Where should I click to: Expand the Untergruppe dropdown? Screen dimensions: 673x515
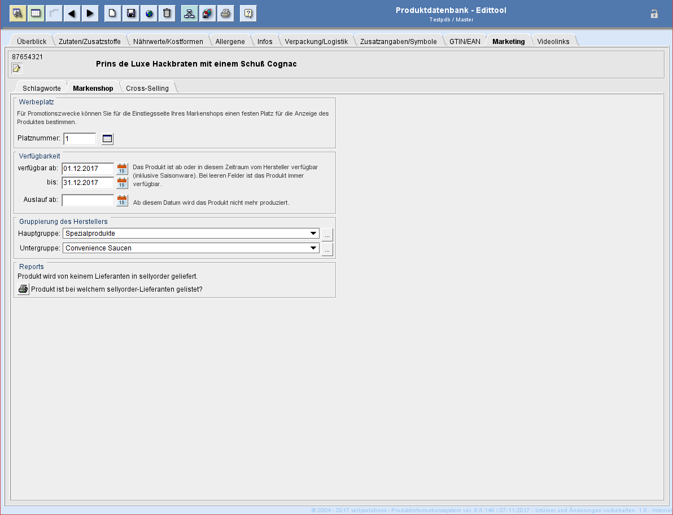pos(313,248)
